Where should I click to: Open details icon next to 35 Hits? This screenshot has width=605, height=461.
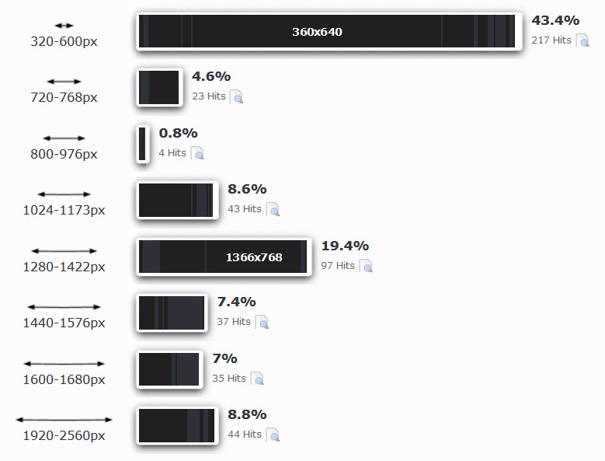[x=257, y=379]
